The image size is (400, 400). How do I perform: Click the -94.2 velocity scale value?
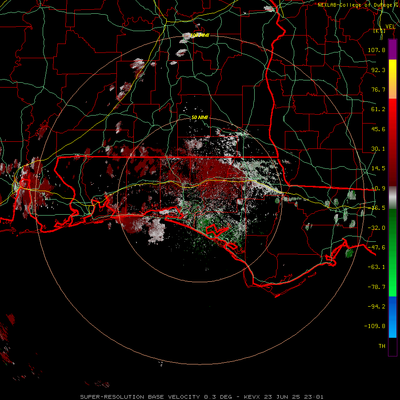coord(376,306)
